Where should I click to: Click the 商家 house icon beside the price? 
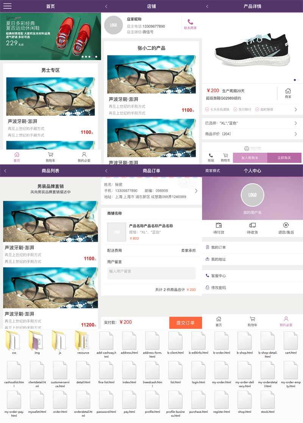point(288,91)
